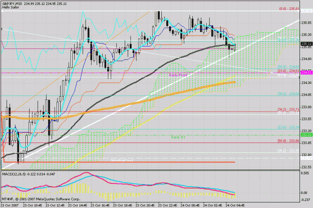313x208 pixels.
Task: Click the 233.05 price axis value
Action: coord(306,143)
